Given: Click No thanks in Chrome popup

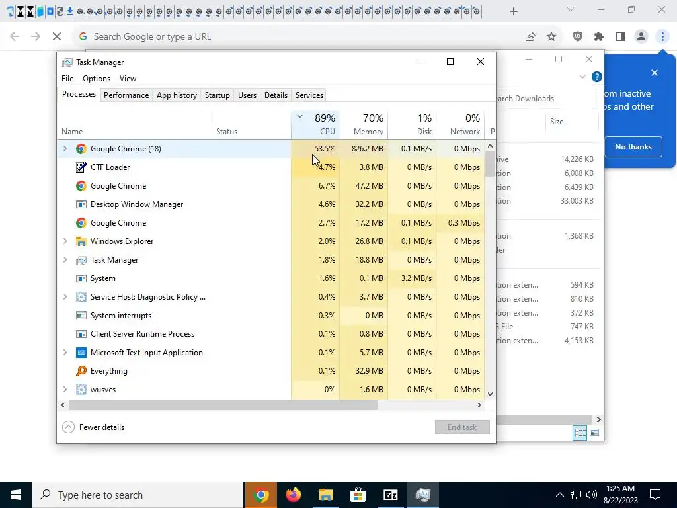Looking at the screenshot, I should (x=633, y=147).
